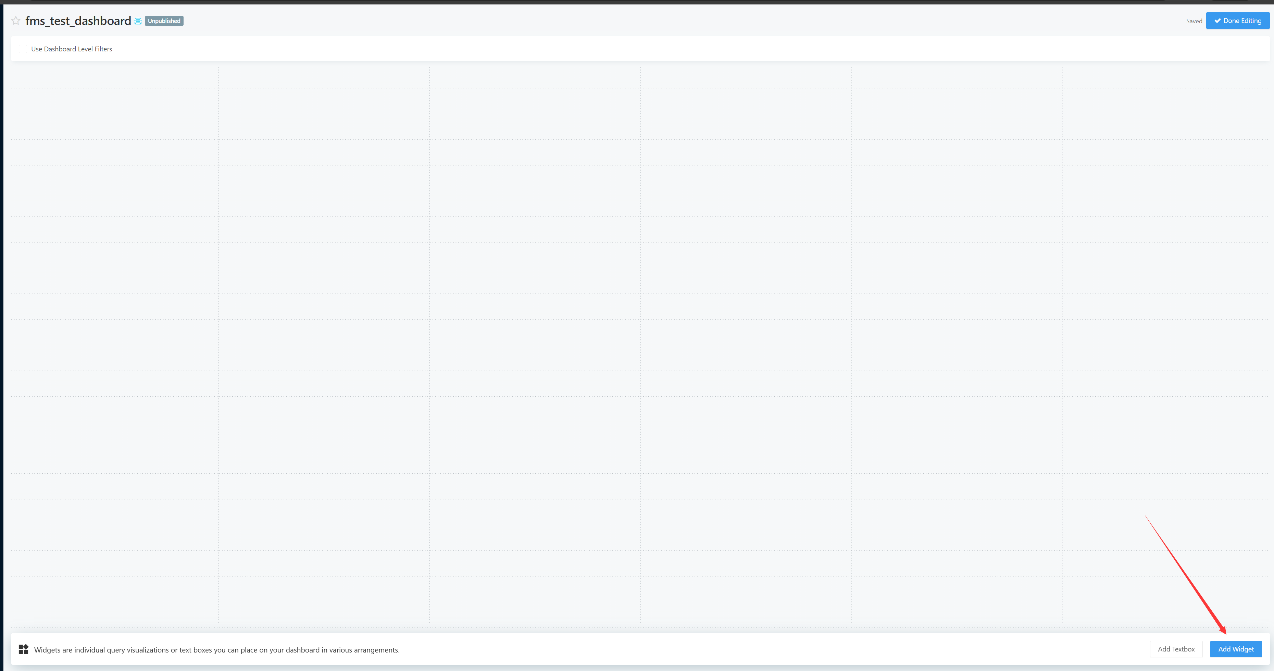Click Add Textbox in the bottom bar
Image resolution: width=1274 pixels, height=671 pixels.
pos(1176,649)
